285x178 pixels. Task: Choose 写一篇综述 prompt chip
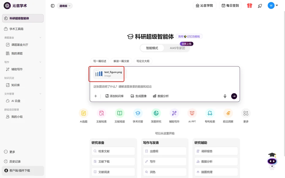[100, 61]
